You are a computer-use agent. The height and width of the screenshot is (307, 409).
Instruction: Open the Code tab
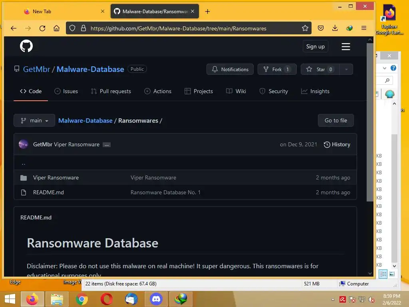pos(31,91)
